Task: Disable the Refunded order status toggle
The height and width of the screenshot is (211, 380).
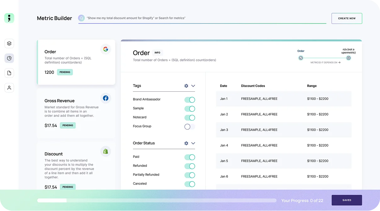Action: 190,166
